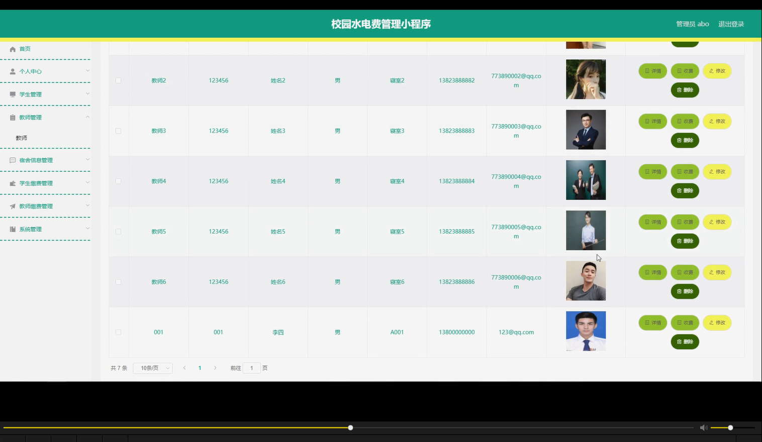The width and height of the screenshot is (762, 442).
Task: Click the wallet icon for 学生缴费管理
Action: pos(13,183)
